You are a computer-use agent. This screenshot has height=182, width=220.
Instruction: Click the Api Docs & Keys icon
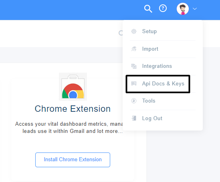click(x=134, y=83)
